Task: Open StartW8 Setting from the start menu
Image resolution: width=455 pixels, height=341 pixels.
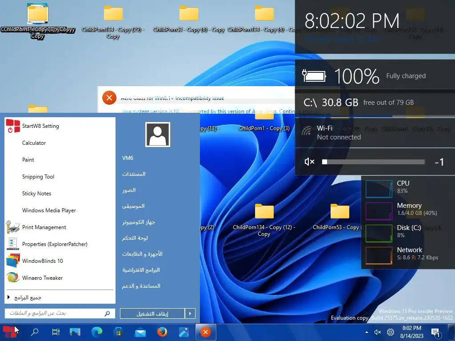Action: pos(60,126)
